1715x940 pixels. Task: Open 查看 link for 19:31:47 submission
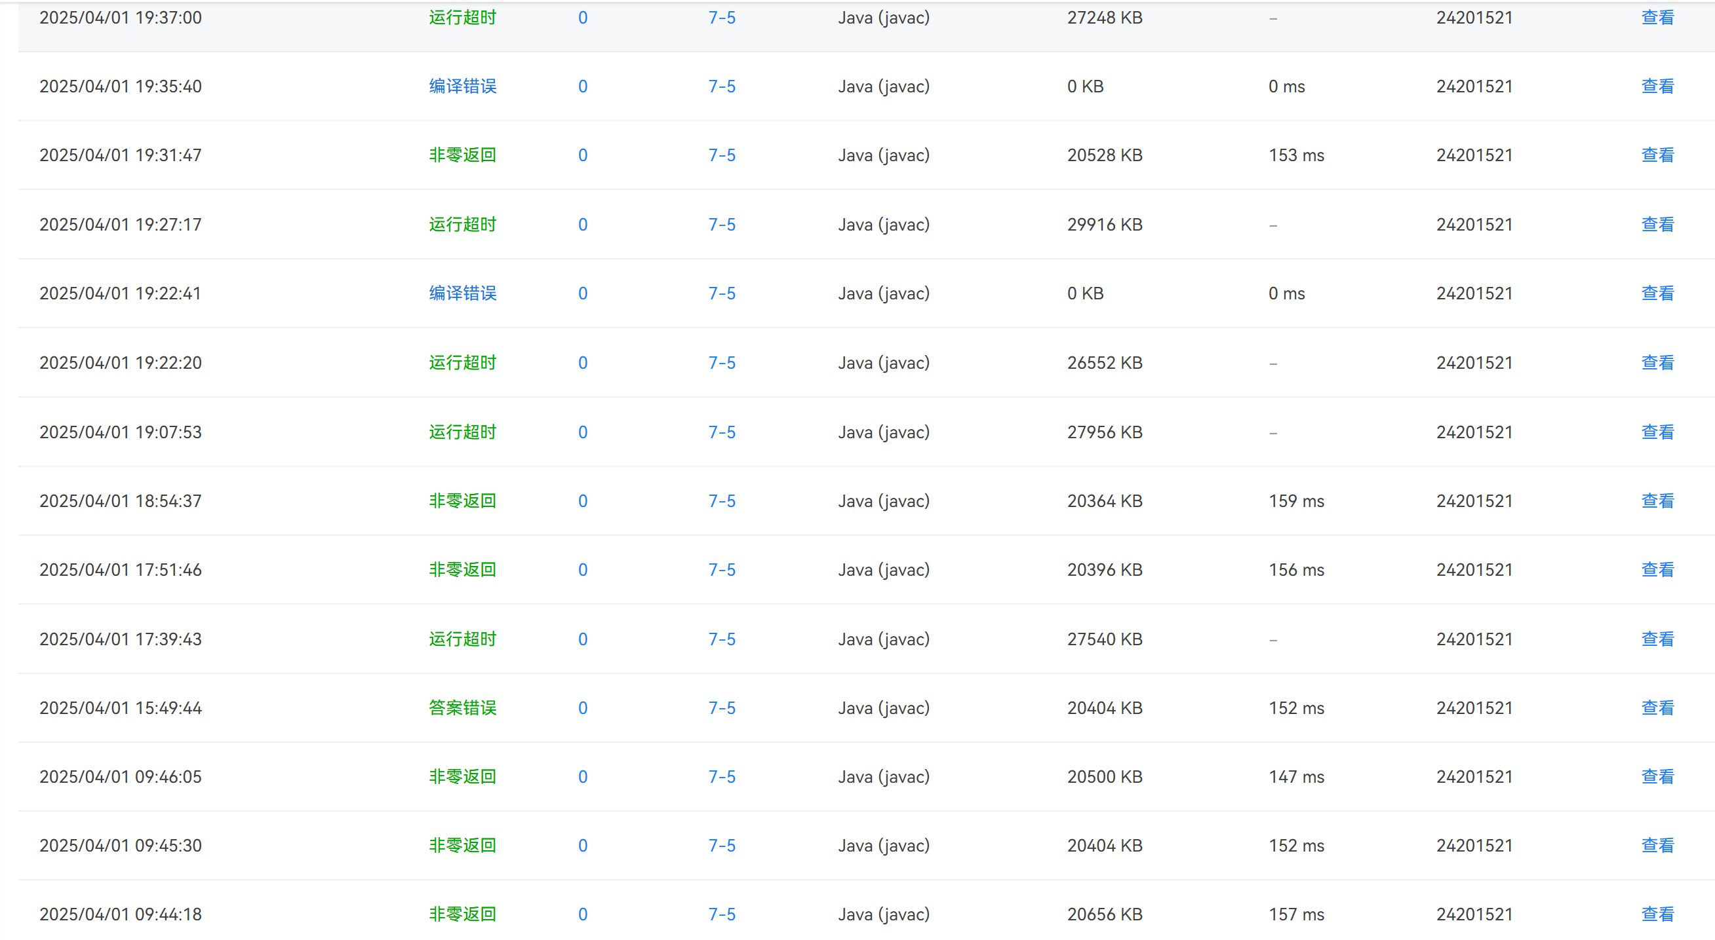click(x=1657, y=155)
